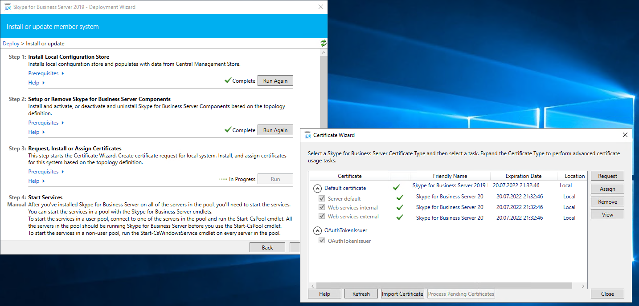Viewport: 639px width, 306px height.
Task: Toggle the Web services internal checkbox
Action: point(322,207)
